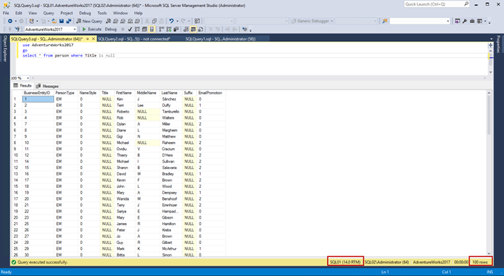Screen dimensions: 504x276
Task: Click the Change Connection icon
Action: 17,29
